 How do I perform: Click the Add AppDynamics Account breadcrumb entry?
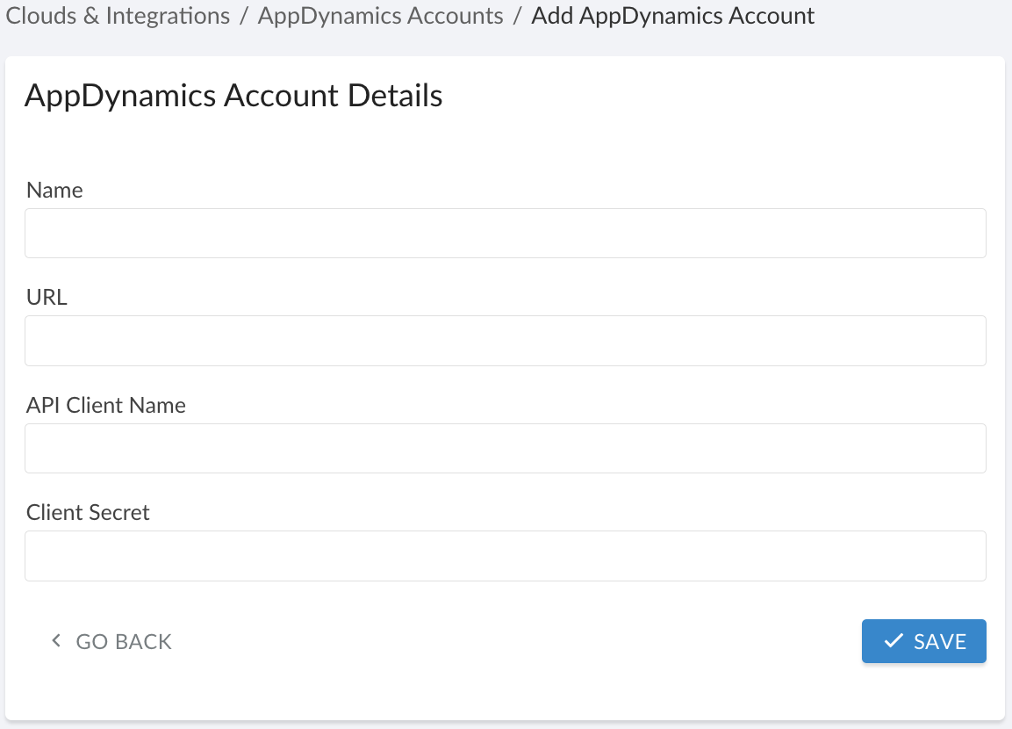pos(671,15)
